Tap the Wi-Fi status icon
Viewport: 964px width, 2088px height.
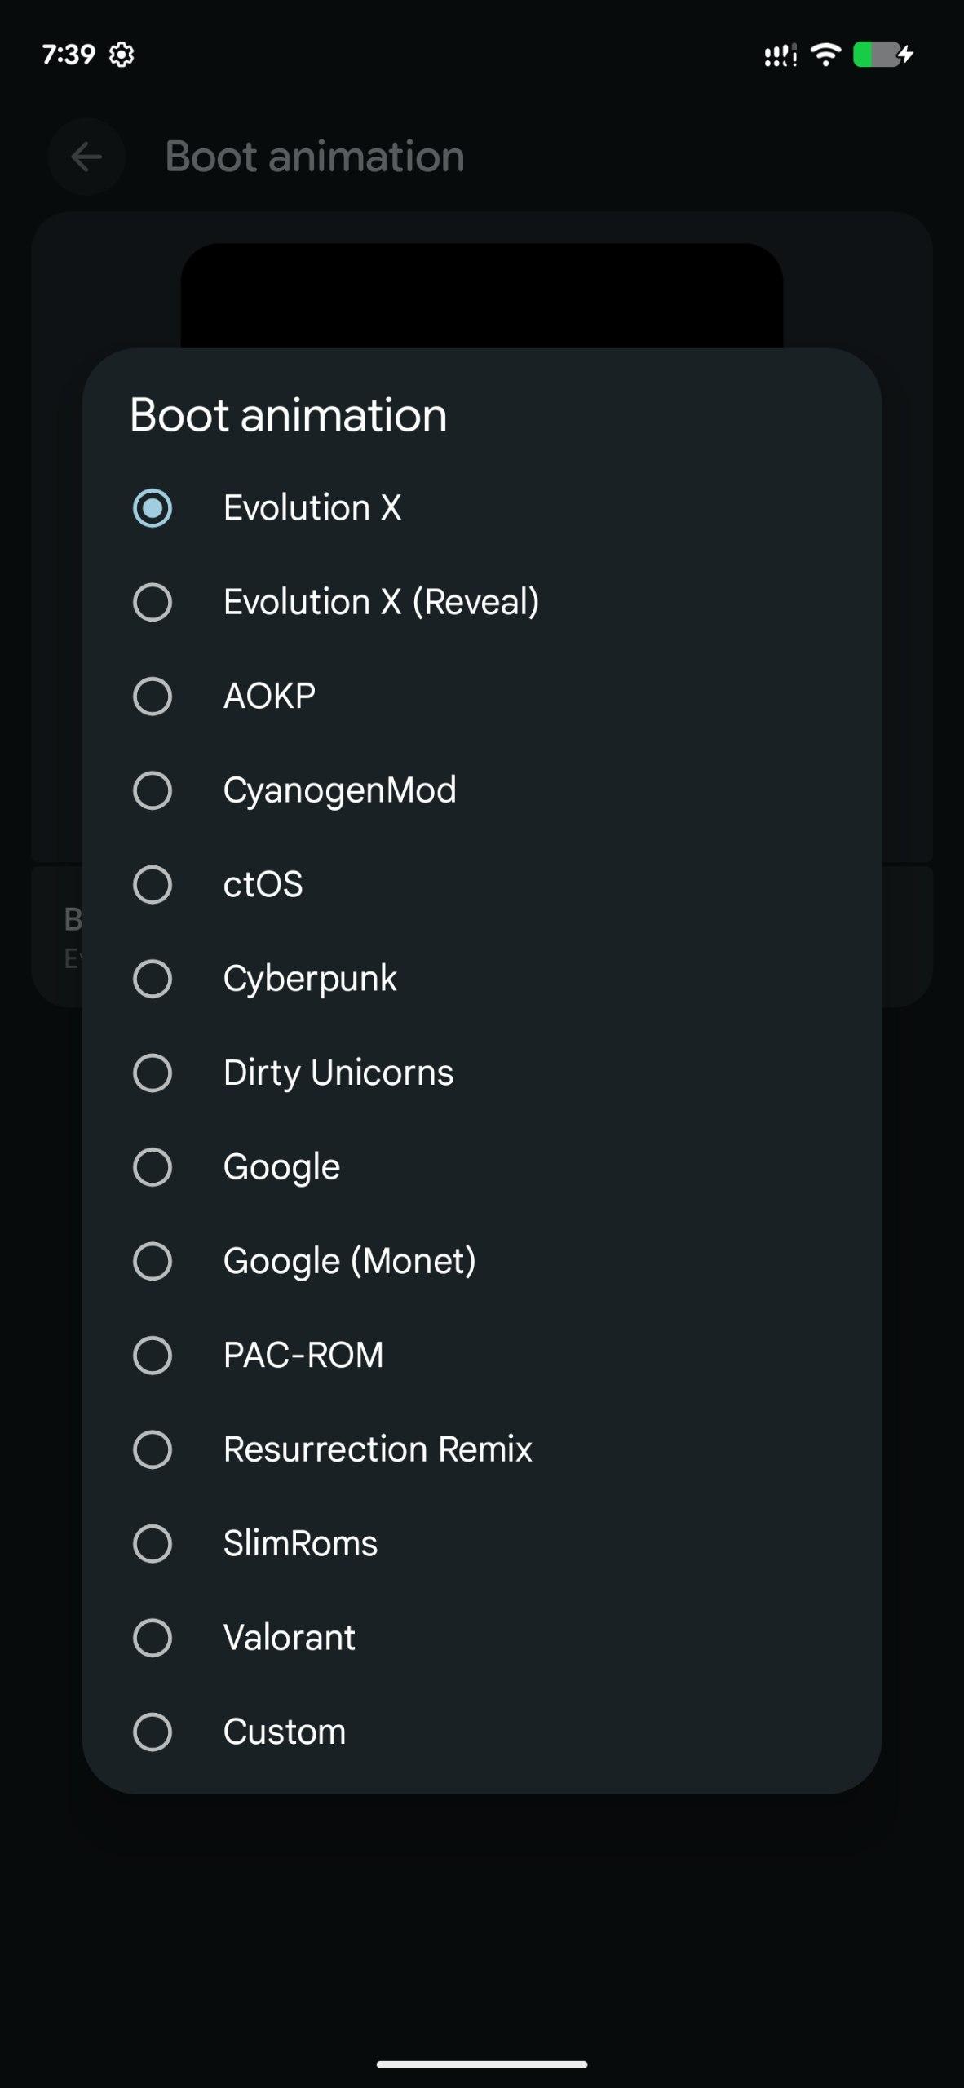pyautogui.click(x=825, y=55)
